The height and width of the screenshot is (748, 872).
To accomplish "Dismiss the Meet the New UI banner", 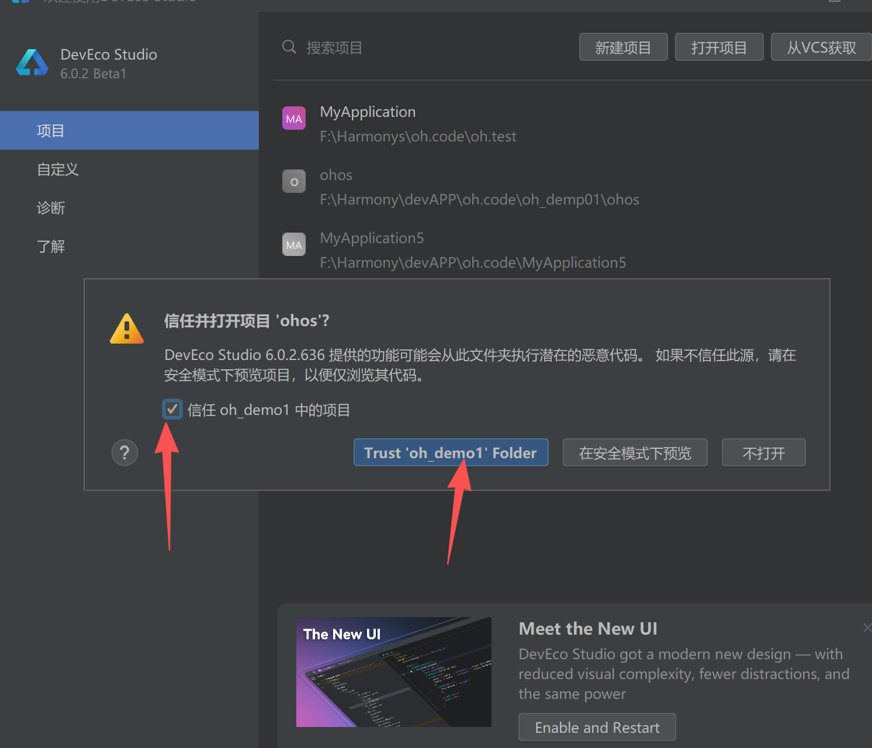I will pyautogui.click(x=867, y=628).
